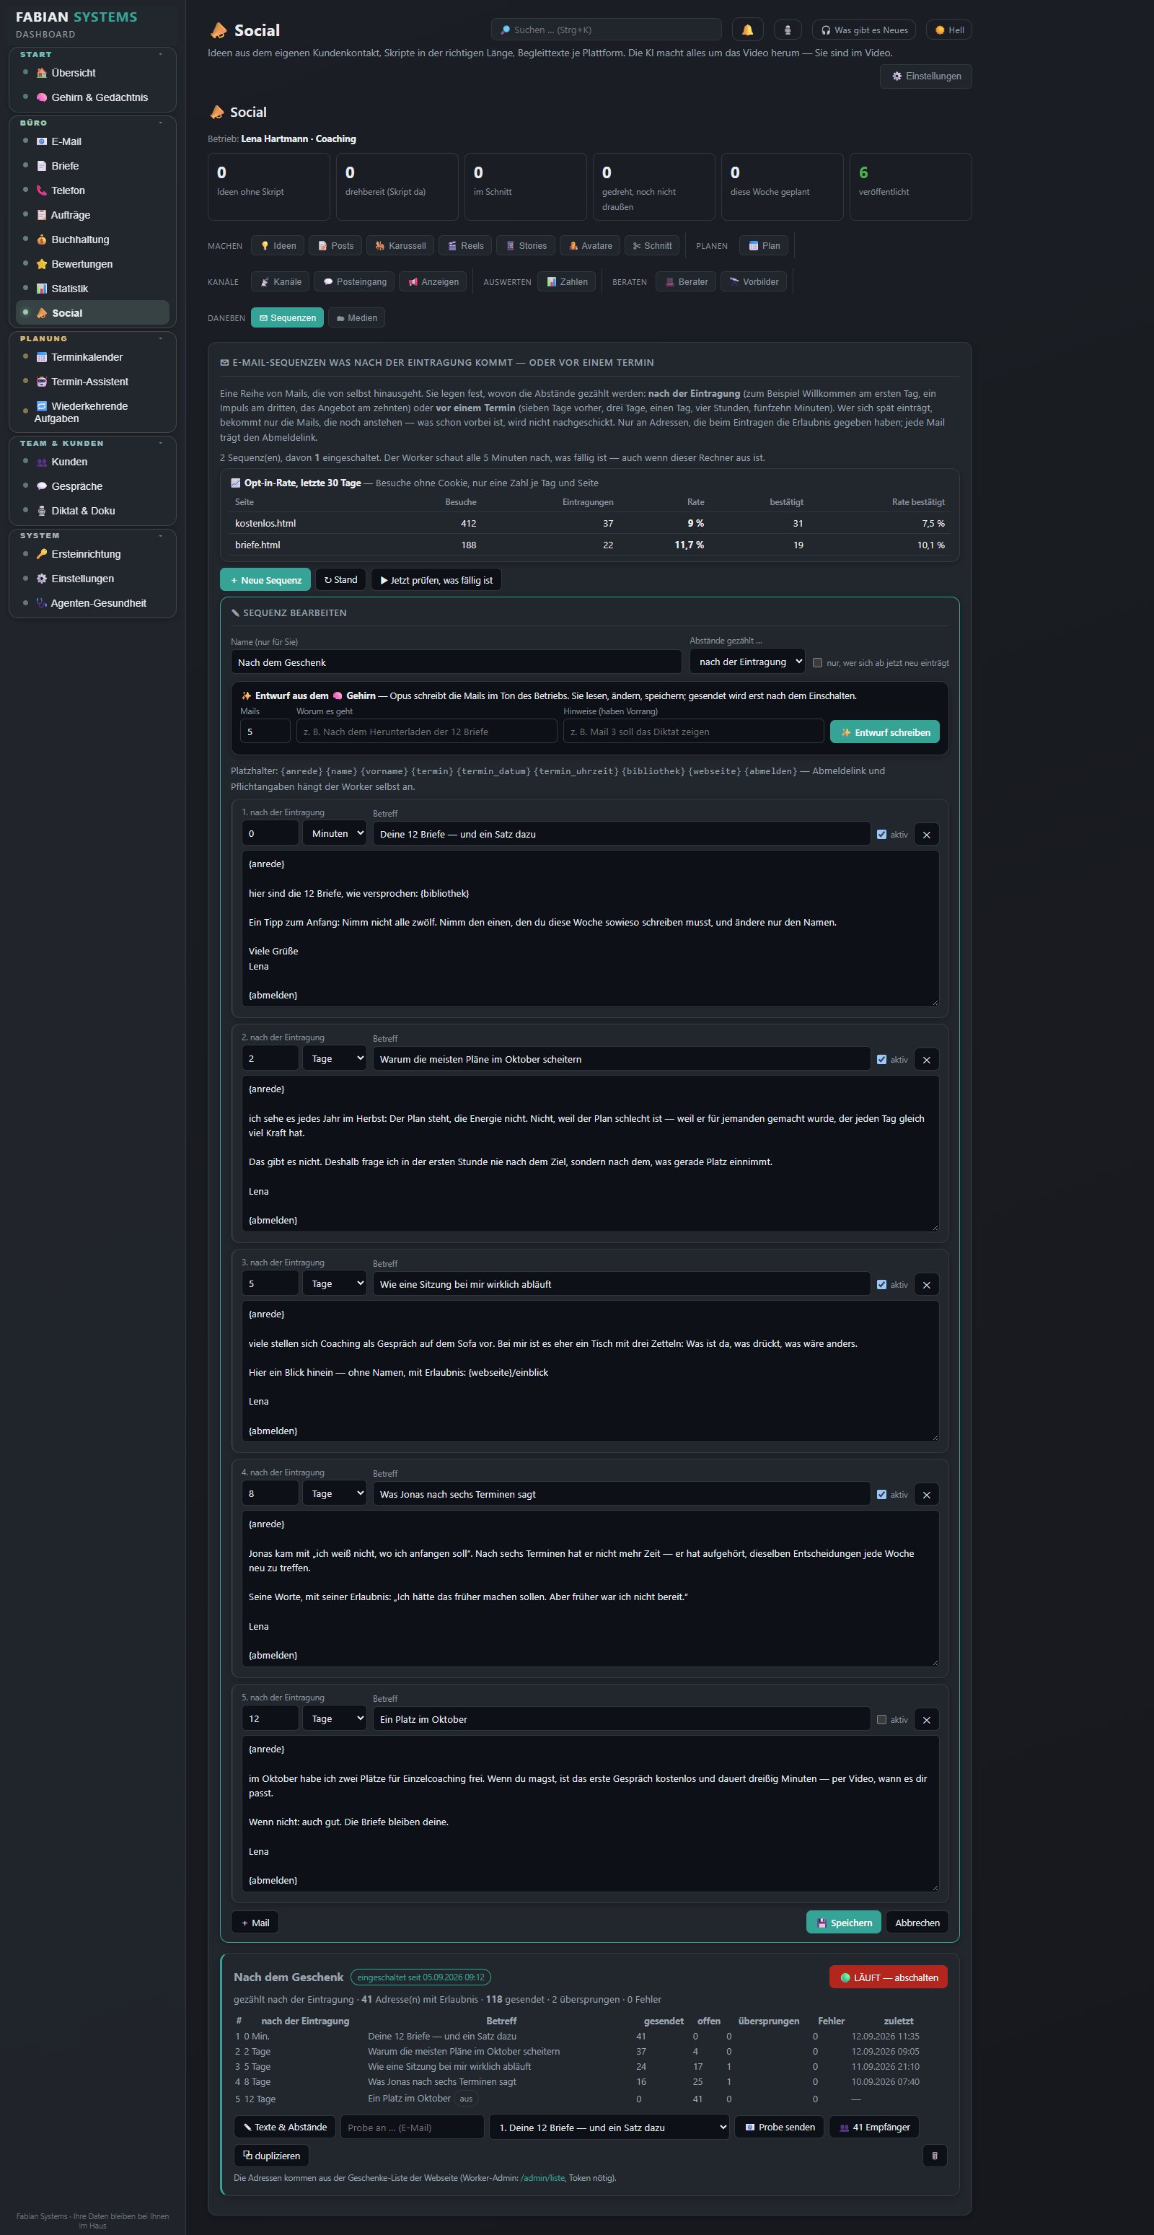Remove mail 2 'Warum die meisten Pläne' with X
Screen dimensions: 1154x2235
[x=927, y=1059]
